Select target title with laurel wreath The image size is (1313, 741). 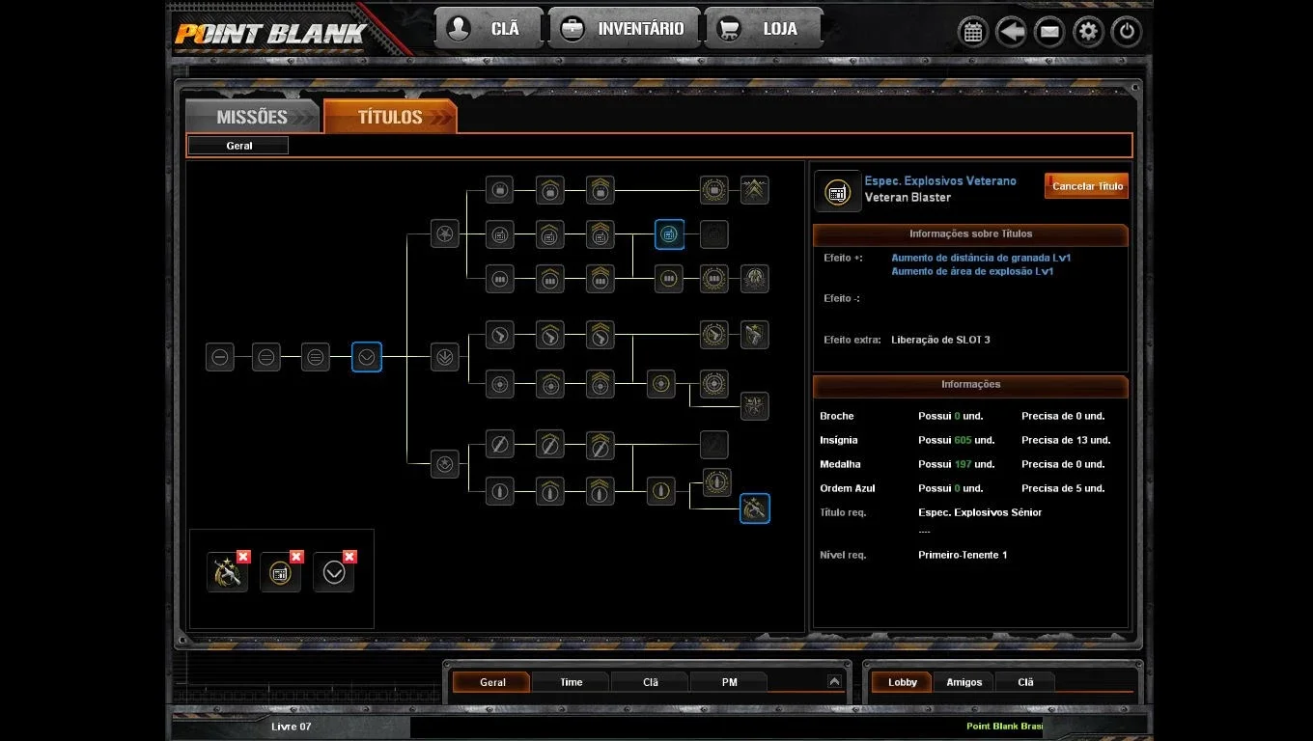714,384
